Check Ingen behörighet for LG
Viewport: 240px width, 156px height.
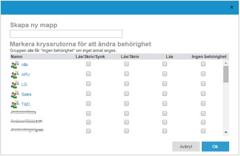(x=203, y=84)
